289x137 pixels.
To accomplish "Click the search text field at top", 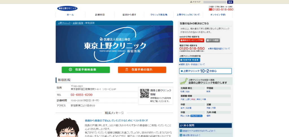I will pyautogui.click(x=215, y=2).
